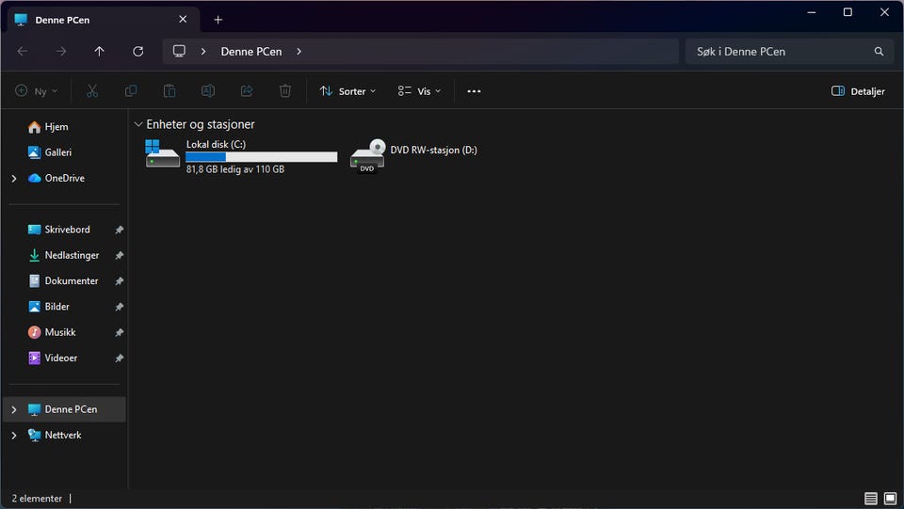
Task: Open the three-dot See more menu
Action: coord(474,91)
